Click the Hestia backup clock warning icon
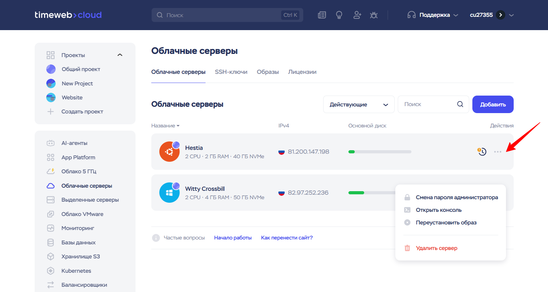Screen dimensions: 548x292 (x=482, y=152)
